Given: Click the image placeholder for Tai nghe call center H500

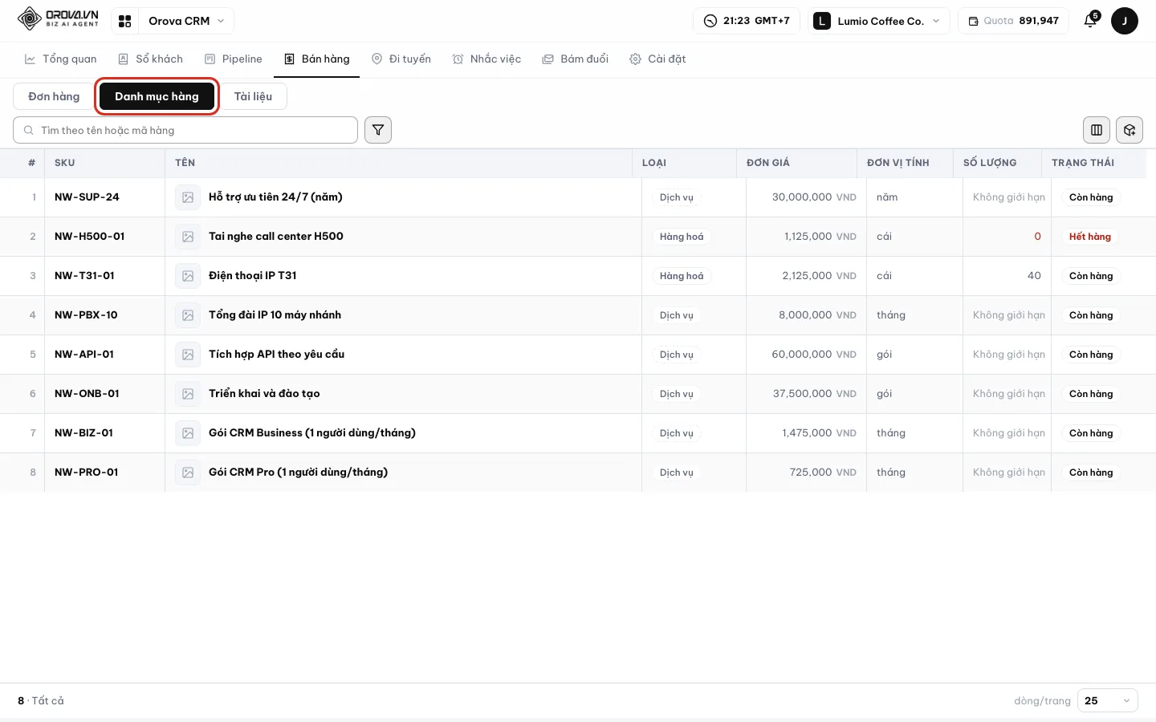Looking at the screenshot, I should (188, 237).
